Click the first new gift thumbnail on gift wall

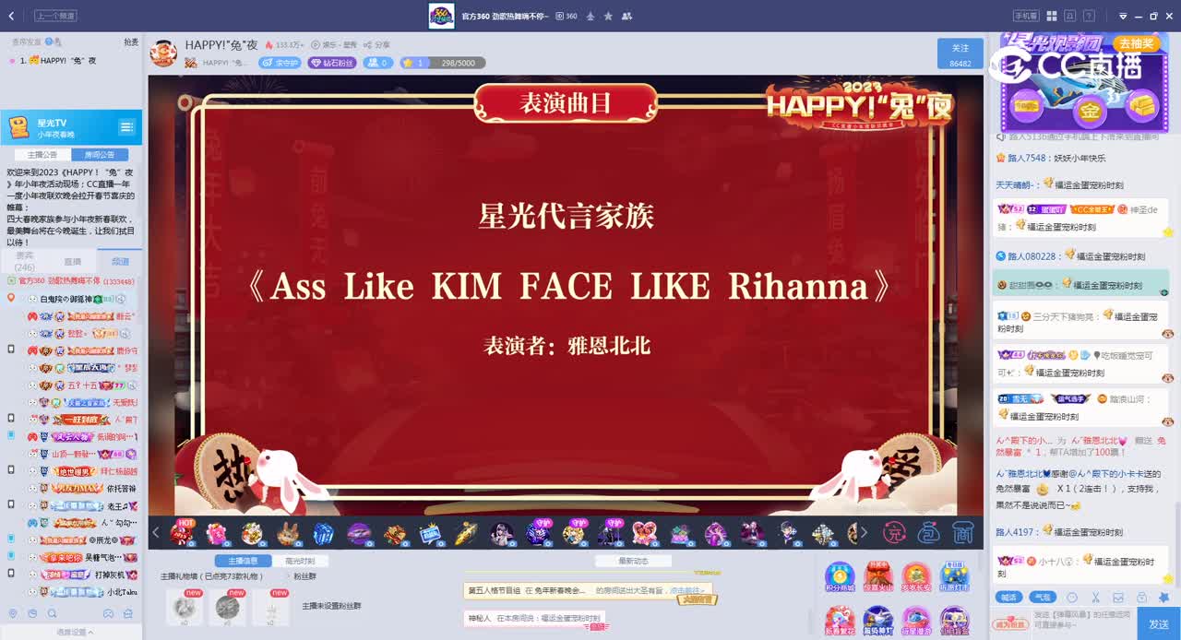[185, 607]
